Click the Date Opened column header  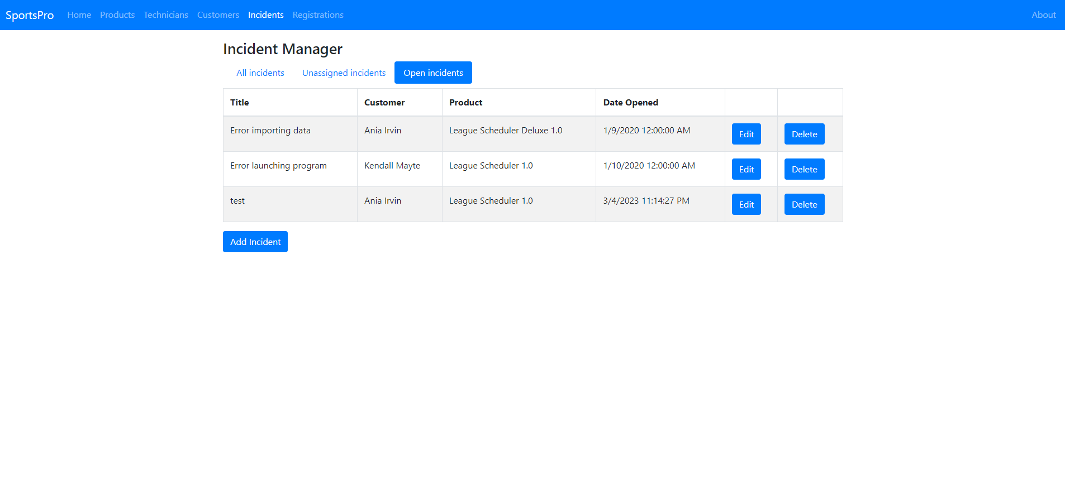click(630, 103)
